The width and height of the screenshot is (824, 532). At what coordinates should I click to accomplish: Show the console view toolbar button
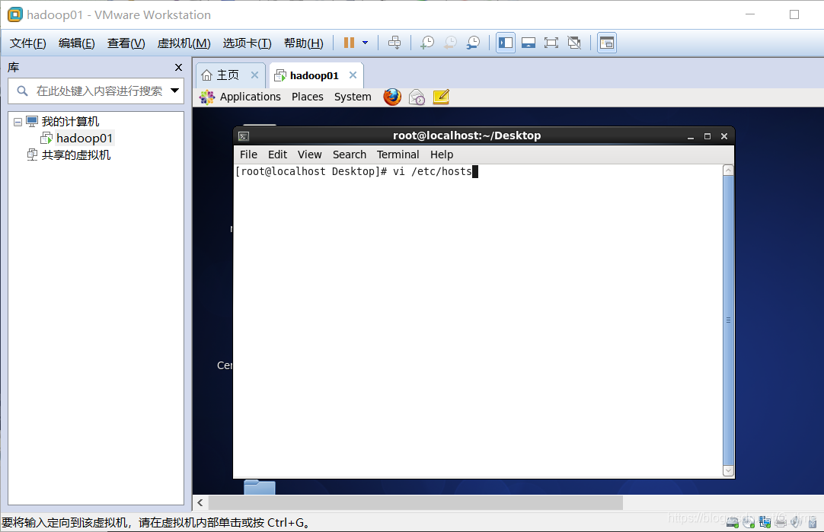click(607, 43)
